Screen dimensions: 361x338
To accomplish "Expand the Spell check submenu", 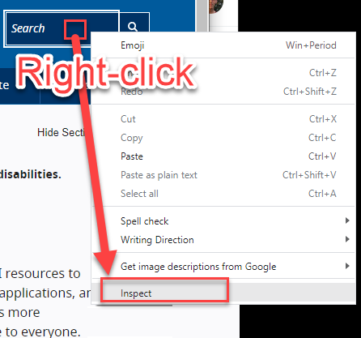I will (x=223, y=221).
